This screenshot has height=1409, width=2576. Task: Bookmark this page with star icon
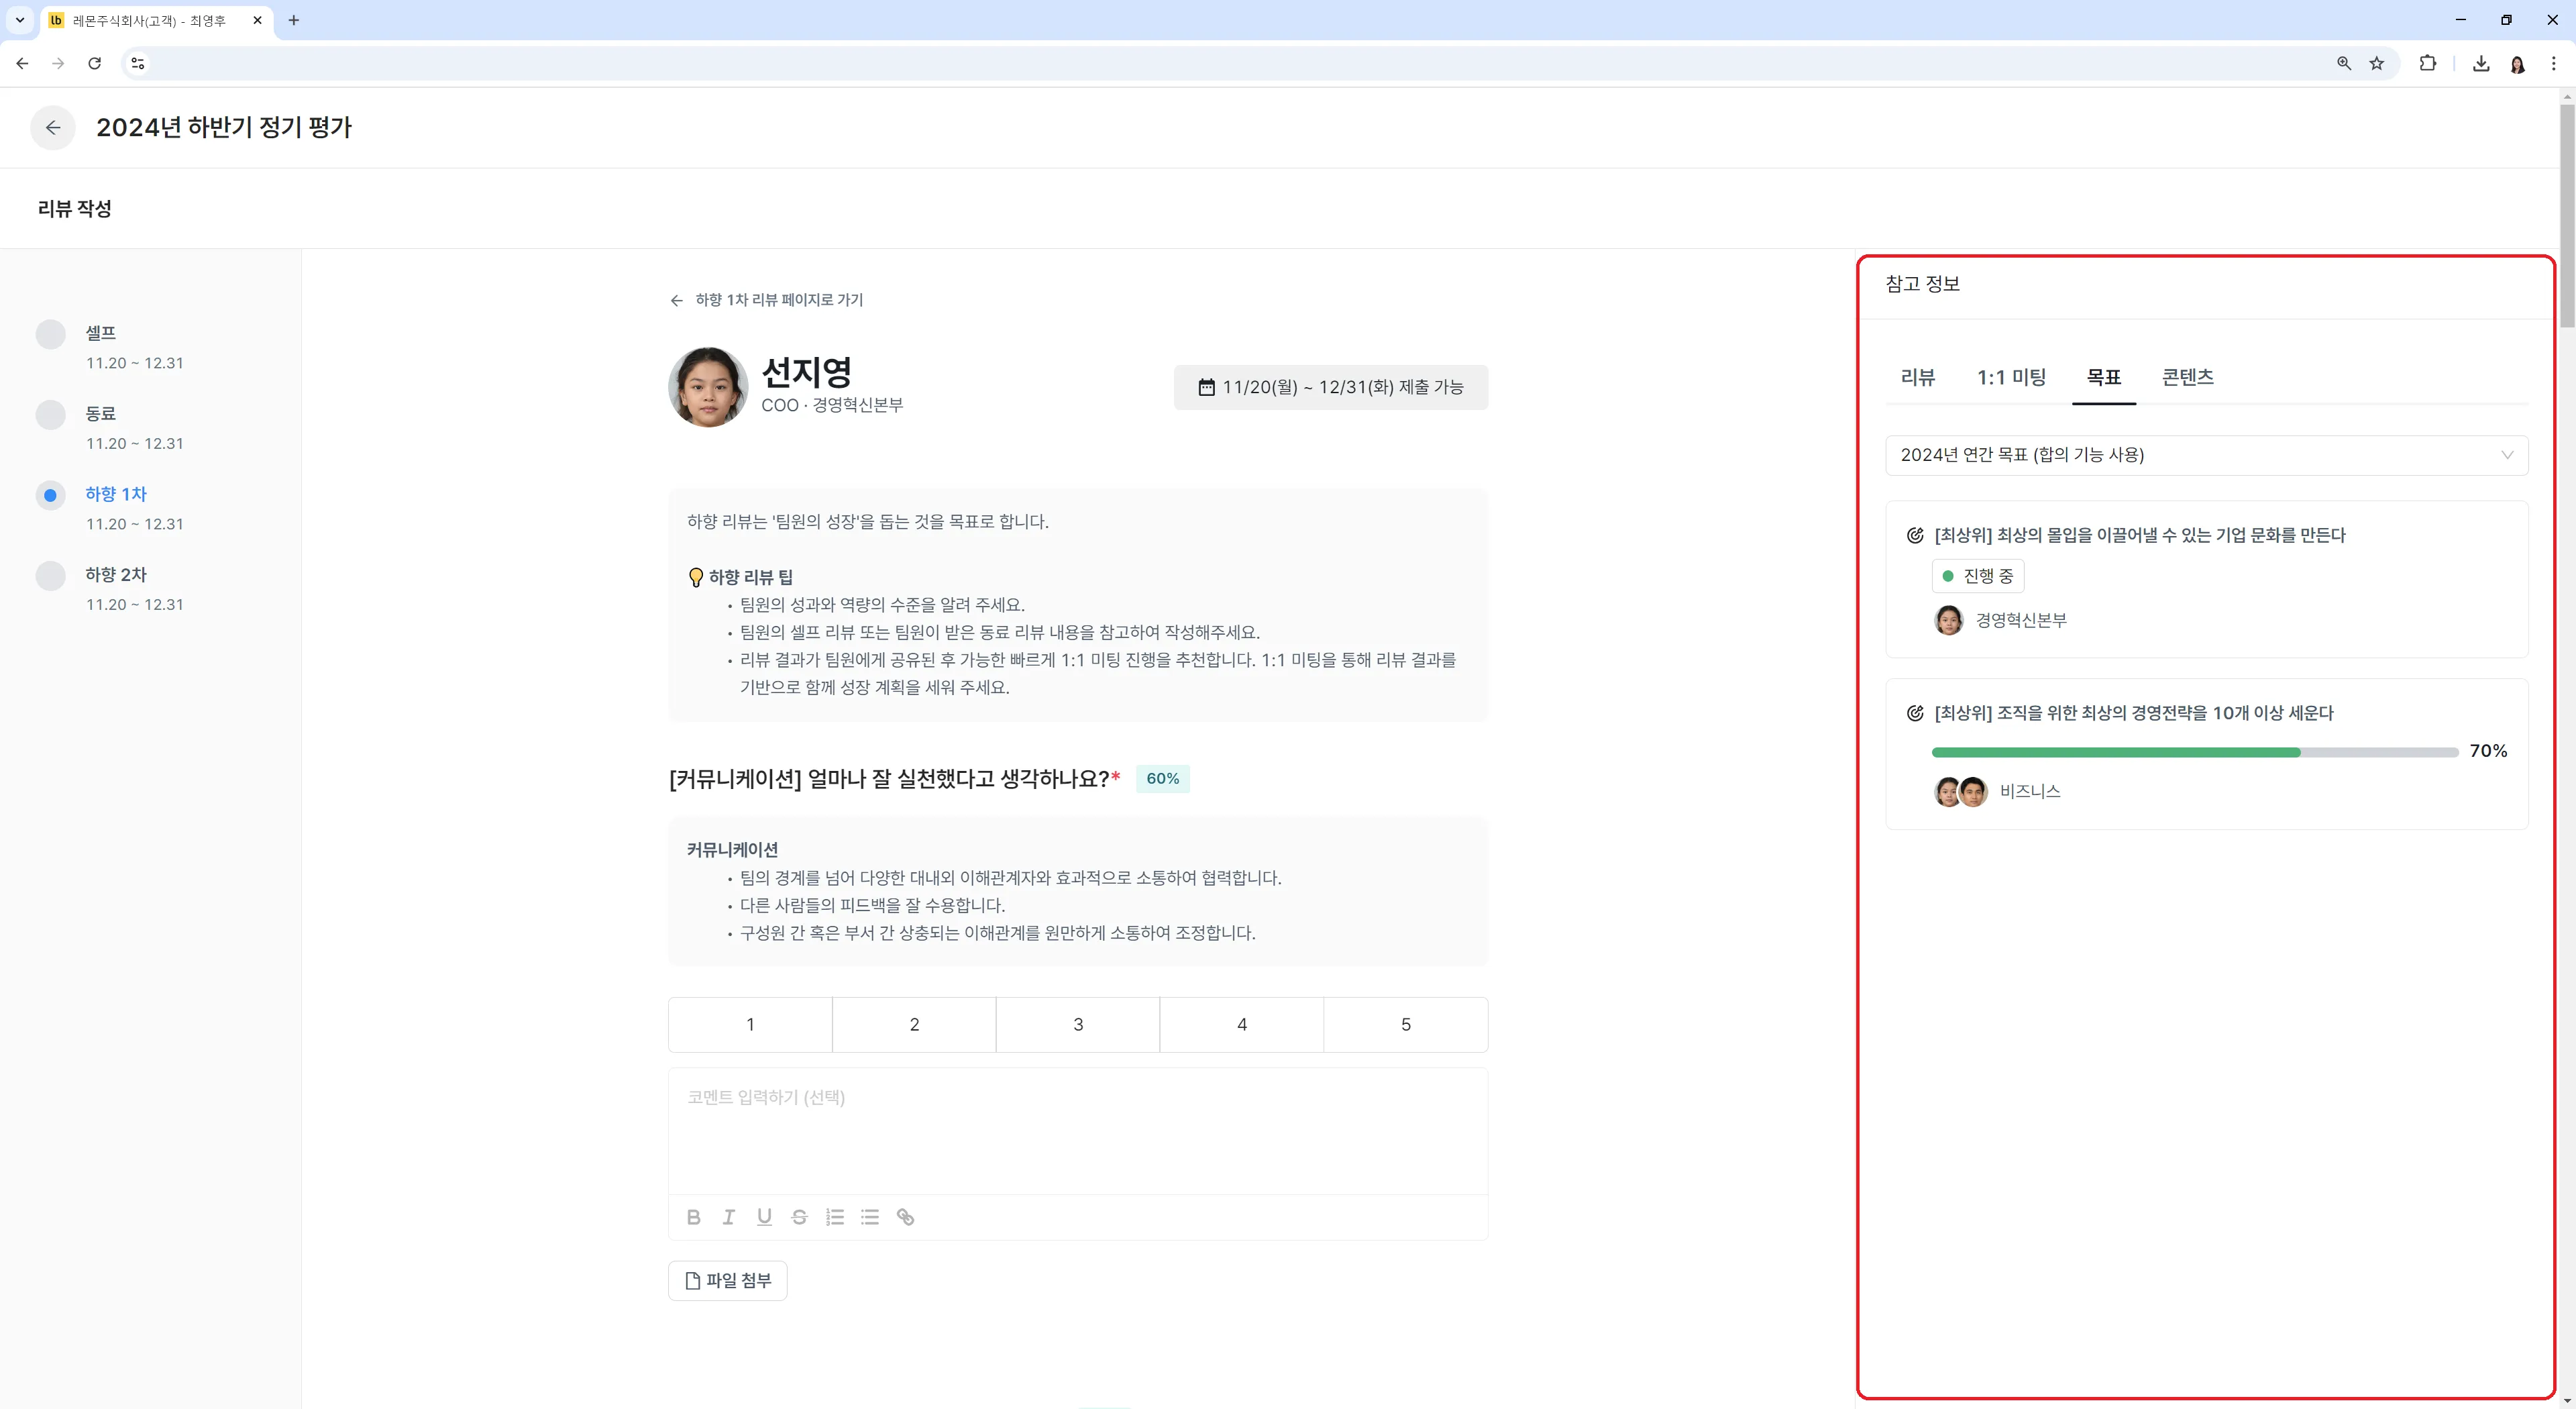pyautogui.click(x=2377, y=63)
